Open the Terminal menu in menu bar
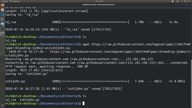This screenshot has width=192, height=108. tap(28, 8)
